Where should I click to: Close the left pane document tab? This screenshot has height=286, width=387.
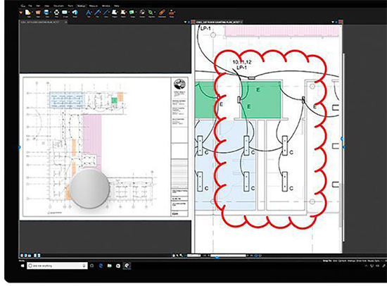click(x=65, y=23)
